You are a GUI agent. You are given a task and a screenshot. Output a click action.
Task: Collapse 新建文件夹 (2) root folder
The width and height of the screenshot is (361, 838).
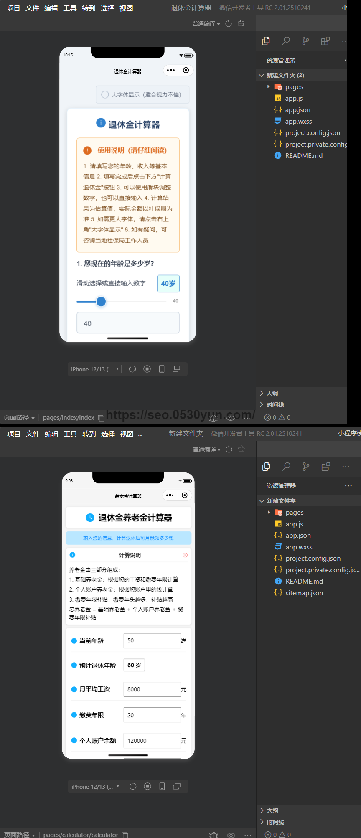pos(302,75)
